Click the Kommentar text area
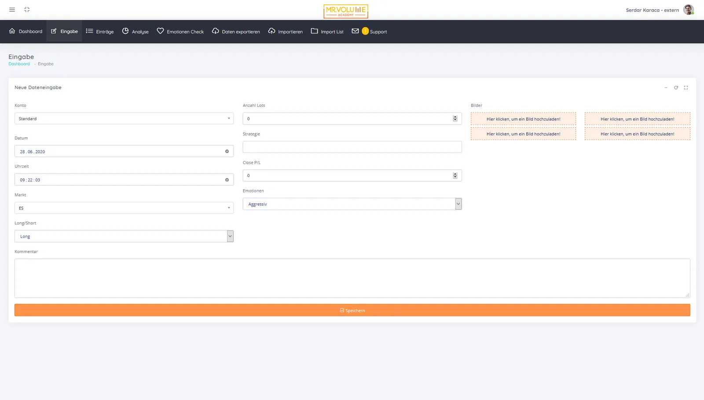Screen dimensions: 704x400 [352, 278]
